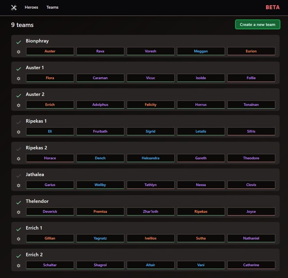Image resolution: width=288 pixels, height=278 pixels.
Task: Click the crossed-tools app logo icon
Action: point(14,7)
